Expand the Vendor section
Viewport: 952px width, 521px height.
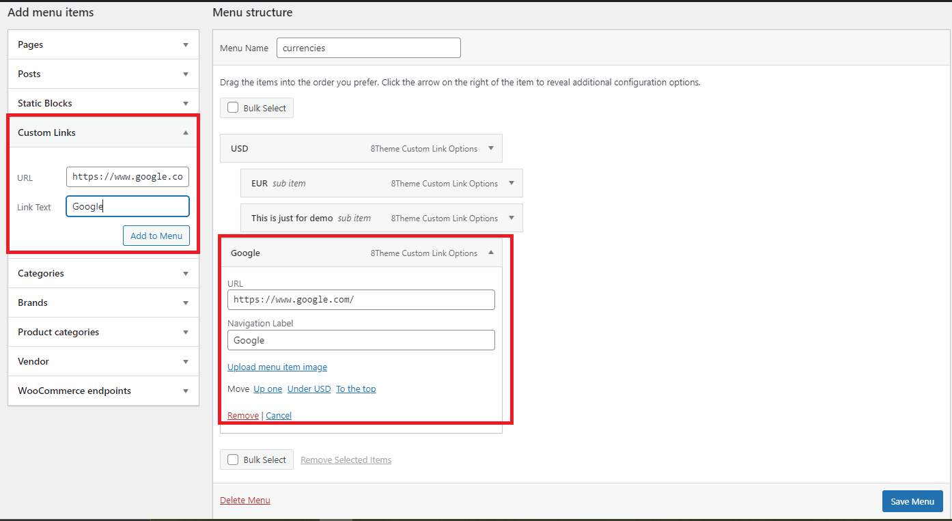coord(103,361)
